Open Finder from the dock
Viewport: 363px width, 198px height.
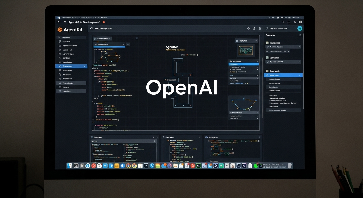click(x=69, y=166)
